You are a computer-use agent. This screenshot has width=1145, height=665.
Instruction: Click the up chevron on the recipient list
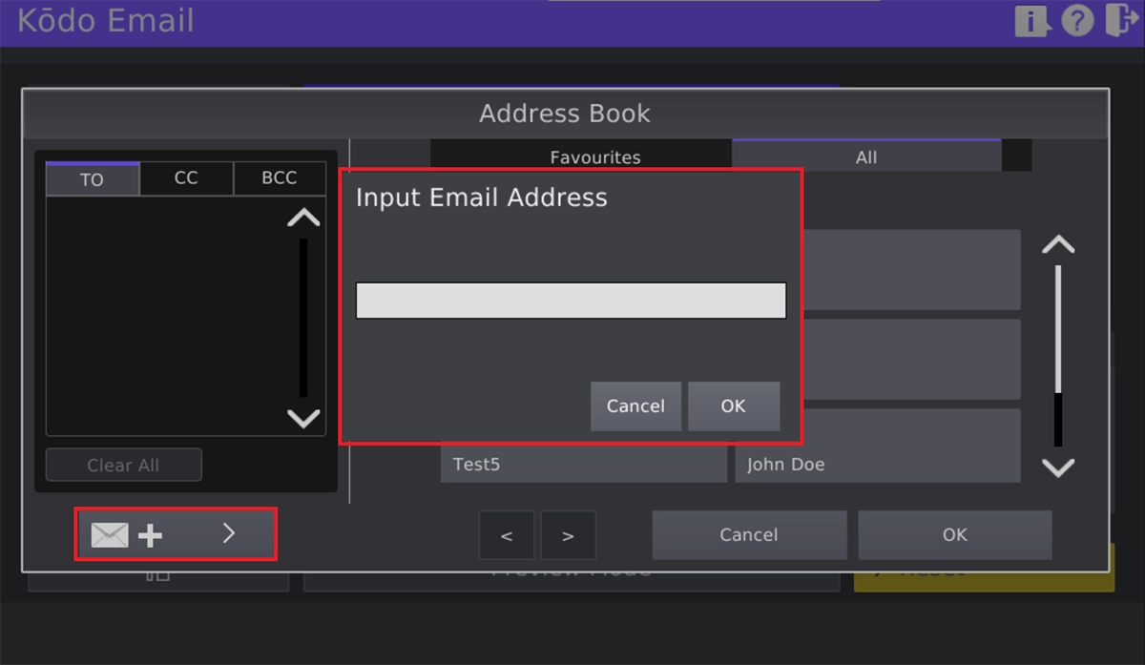pyautogui.click(x=302, y=218)
